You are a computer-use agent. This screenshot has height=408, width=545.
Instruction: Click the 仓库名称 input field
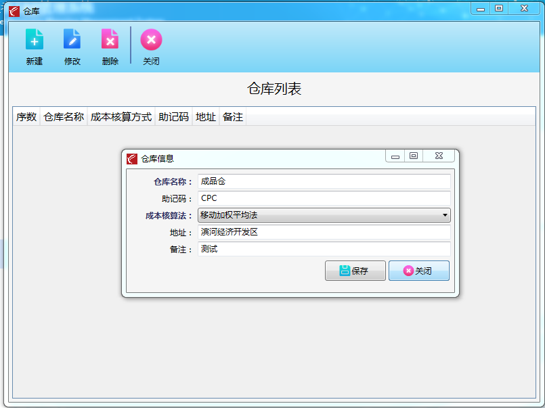pyautogui.click(x=324, y=181)
